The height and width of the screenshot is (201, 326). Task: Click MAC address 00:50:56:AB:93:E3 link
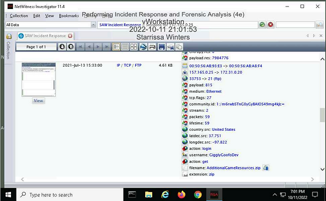click(x=205, y=66)
